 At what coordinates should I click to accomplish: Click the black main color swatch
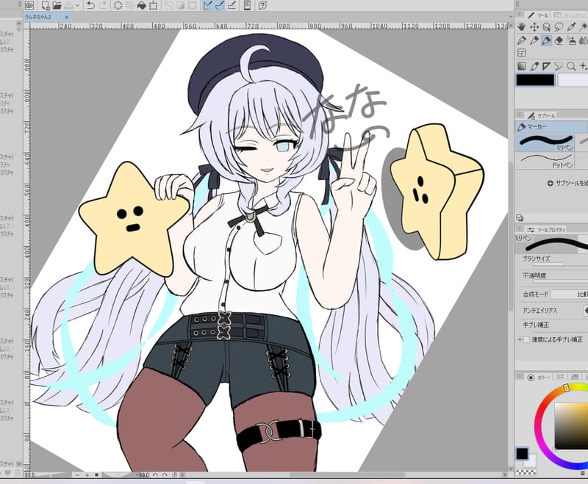click(534, 80)
